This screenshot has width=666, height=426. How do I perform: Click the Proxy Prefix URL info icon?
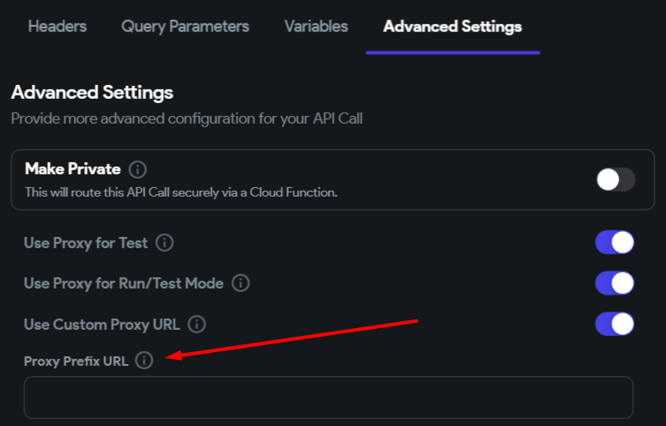(x=144, y=361)
